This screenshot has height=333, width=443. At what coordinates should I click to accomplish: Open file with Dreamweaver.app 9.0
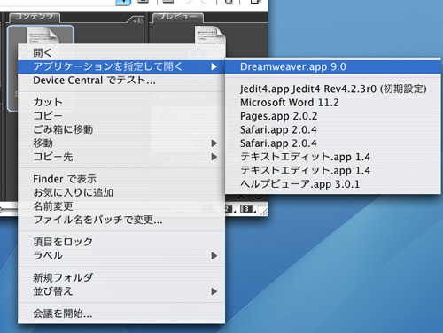333,66
